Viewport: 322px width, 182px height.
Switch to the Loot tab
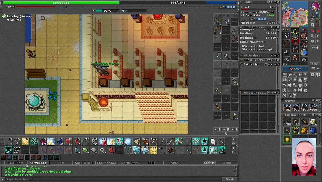pyautogui.click(x=61, y=163)
